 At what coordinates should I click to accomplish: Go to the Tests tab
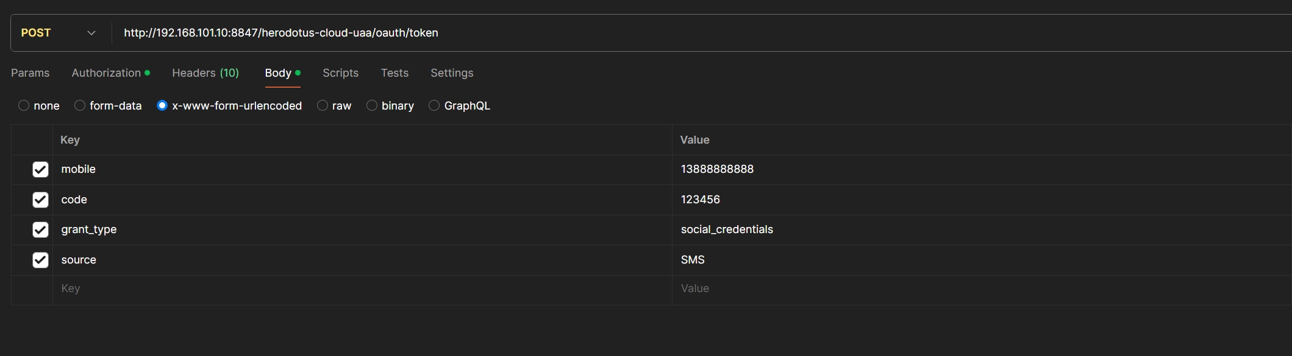[x=394, y=73]
